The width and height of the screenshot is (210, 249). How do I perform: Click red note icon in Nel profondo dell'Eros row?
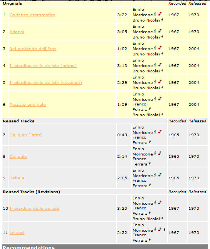point(160,48)
